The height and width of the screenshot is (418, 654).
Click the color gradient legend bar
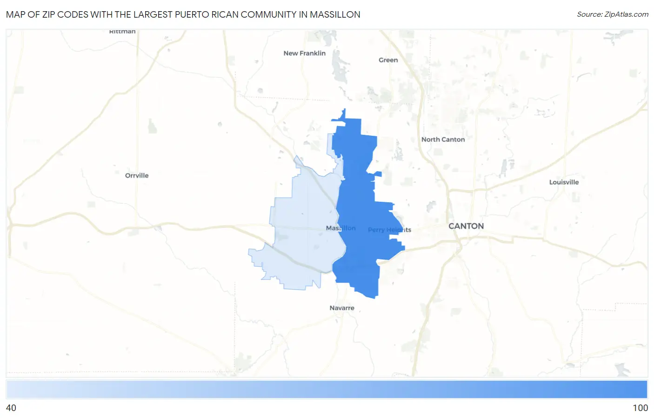tap(327, 390)
